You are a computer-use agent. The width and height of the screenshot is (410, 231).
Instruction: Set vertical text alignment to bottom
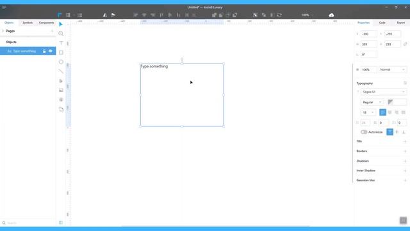[x=404, y=132]
